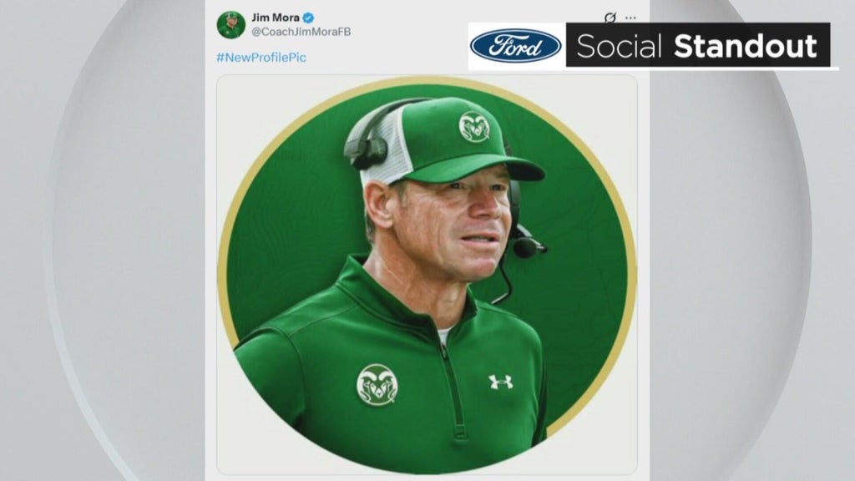
Task: Click the blue verified badge
Action: pyautogui.click(x=308, y=18)
